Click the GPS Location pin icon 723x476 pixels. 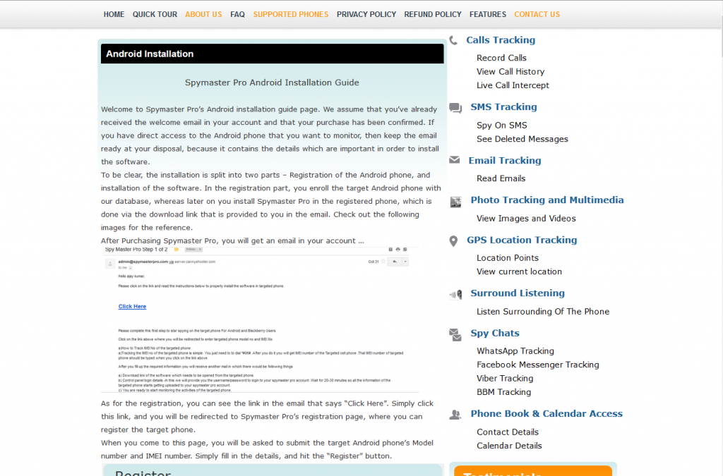(x=454, y=240)
